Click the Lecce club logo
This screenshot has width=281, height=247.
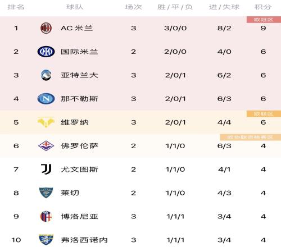(x=46, y=193)
